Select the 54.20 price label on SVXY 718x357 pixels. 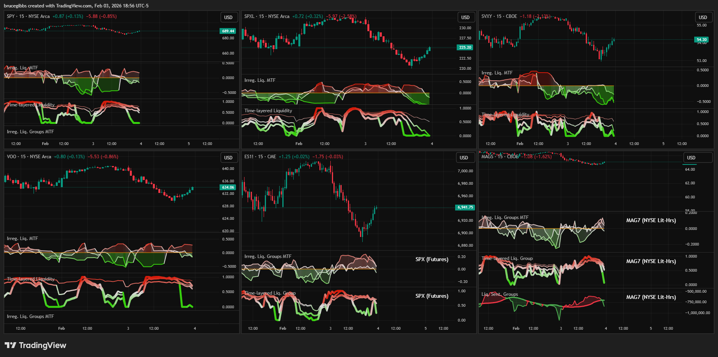pyautogui.click(x=702, y=40)
